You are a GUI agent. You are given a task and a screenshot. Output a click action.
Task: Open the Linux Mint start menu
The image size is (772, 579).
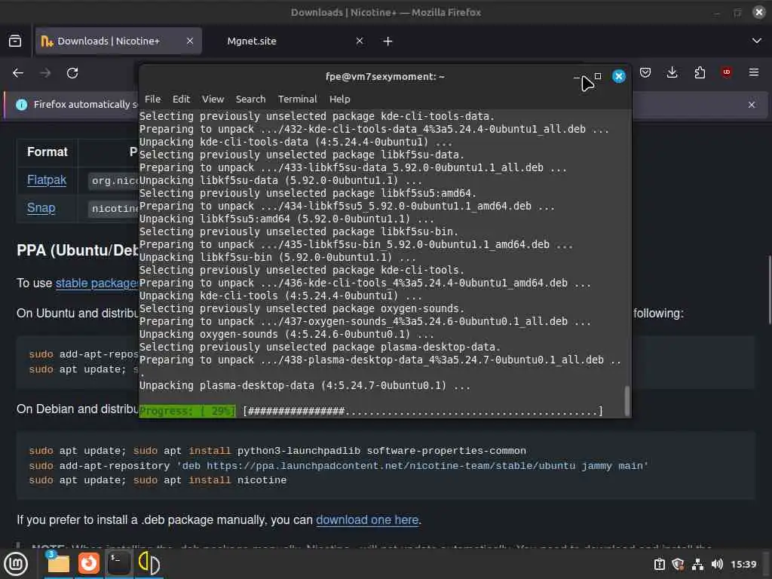point(16,564)
